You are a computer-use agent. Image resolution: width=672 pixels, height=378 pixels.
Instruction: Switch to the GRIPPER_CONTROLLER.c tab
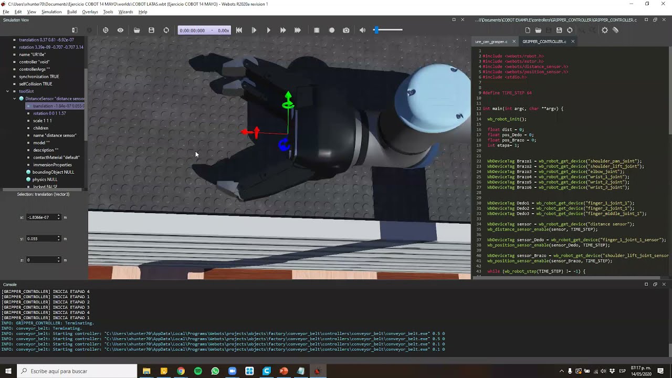click(544, 41)
